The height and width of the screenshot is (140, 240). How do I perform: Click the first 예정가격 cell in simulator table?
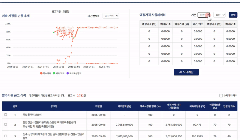click(x=149, y=31)
